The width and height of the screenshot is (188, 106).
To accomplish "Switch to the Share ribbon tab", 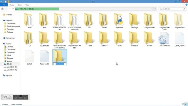I will pyautogui.click(x=20, y=5).
